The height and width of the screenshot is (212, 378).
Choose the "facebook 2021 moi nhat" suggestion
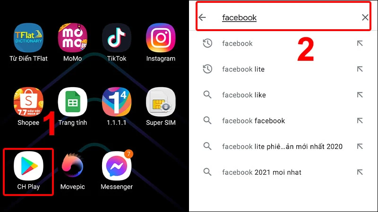(283, 172)
